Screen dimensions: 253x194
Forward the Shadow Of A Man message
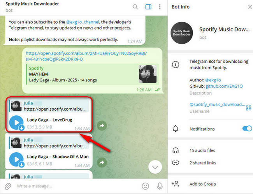[102, 162]
